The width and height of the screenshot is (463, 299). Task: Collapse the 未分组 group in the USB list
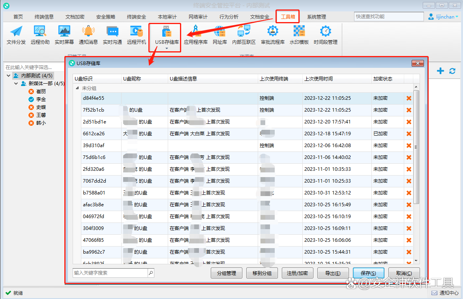(x=76, y=88)
